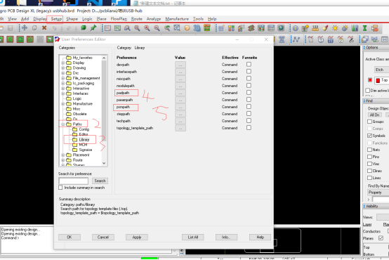Click the Search for preference text field

pos(74,181)
